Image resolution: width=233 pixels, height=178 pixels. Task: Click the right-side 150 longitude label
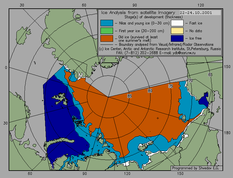click(x=227, y=67)
